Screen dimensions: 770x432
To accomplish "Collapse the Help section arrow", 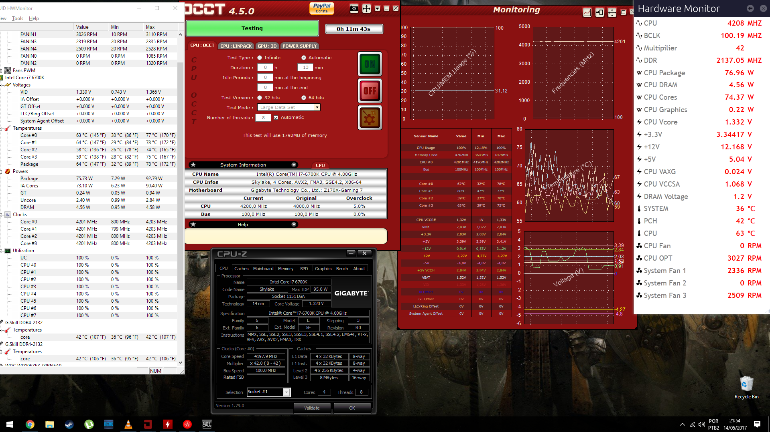I will (294, 225).
